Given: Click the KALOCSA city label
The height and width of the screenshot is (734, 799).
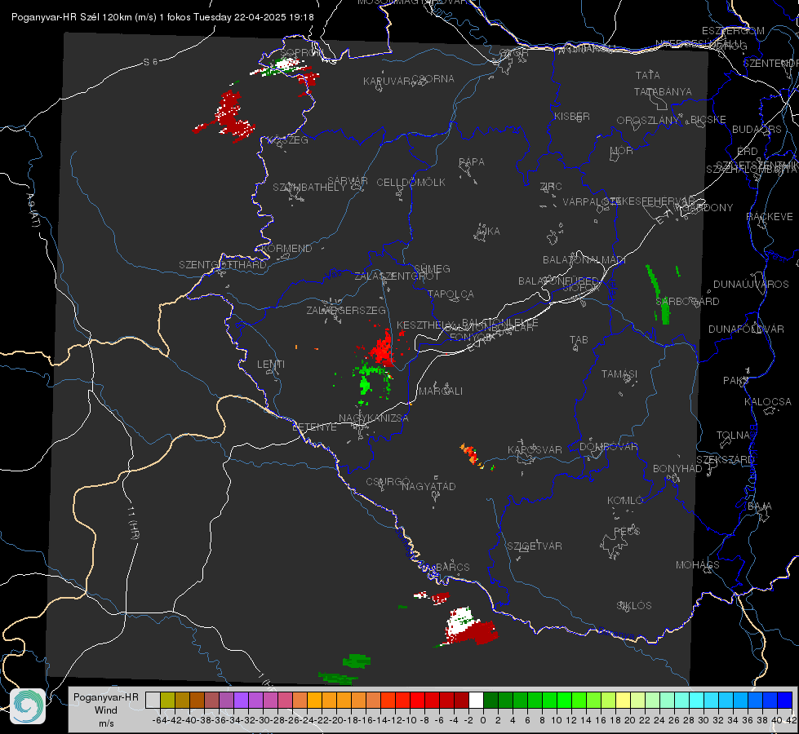Looking at the screenshot, I should pos(767,401).
